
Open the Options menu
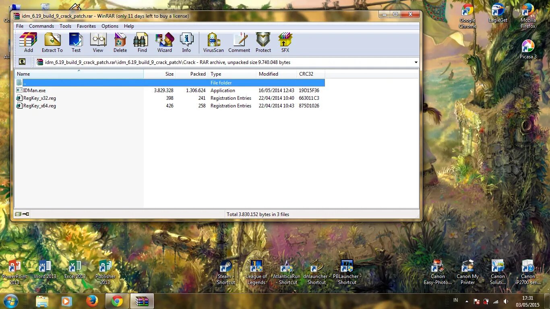pyautogui.click(x=110, y=26)
